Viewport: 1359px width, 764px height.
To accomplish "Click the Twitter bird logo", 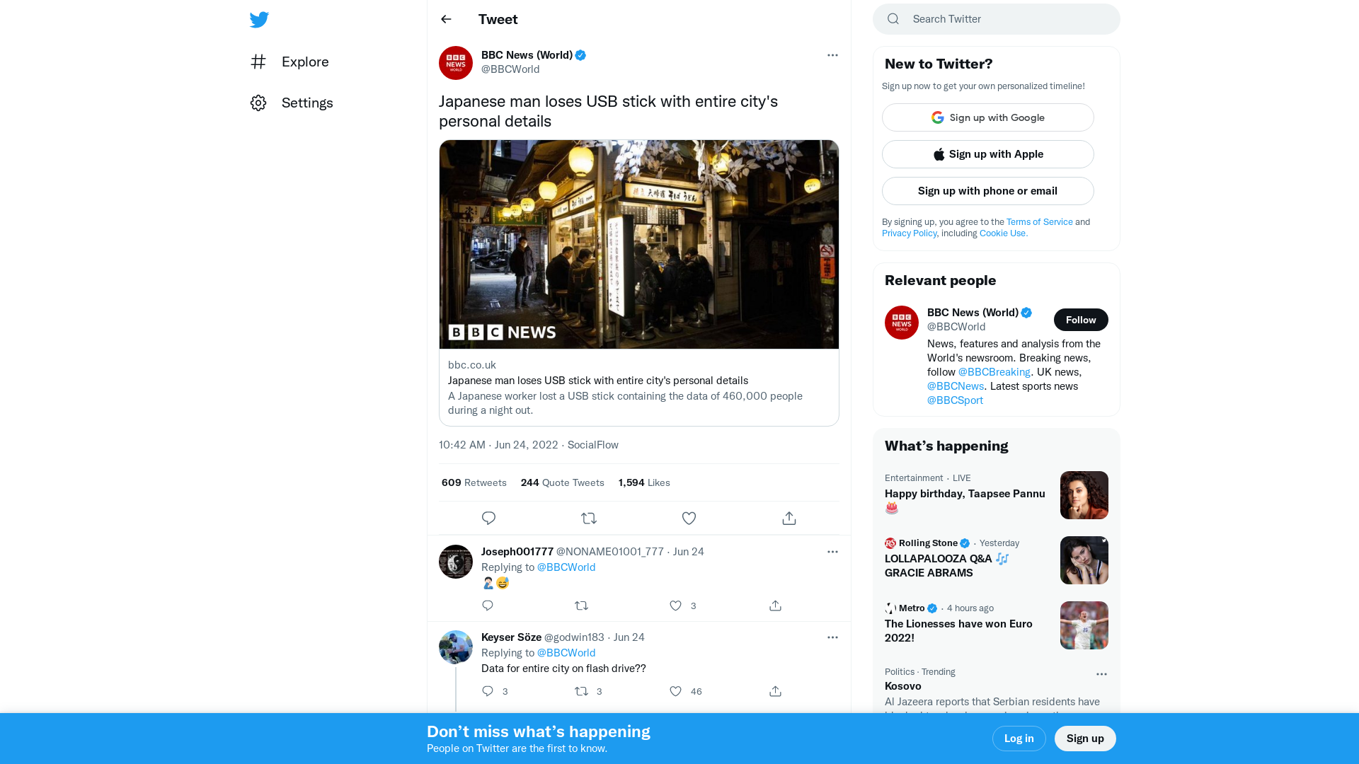I will tap(259, 20).
